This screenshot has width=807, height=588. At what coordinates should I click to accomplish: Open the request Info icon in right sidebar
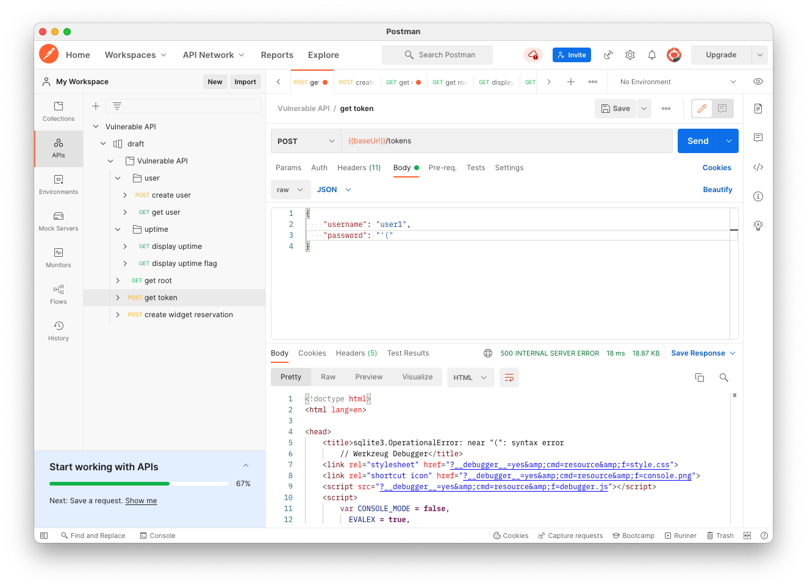(x=758, y=196)
